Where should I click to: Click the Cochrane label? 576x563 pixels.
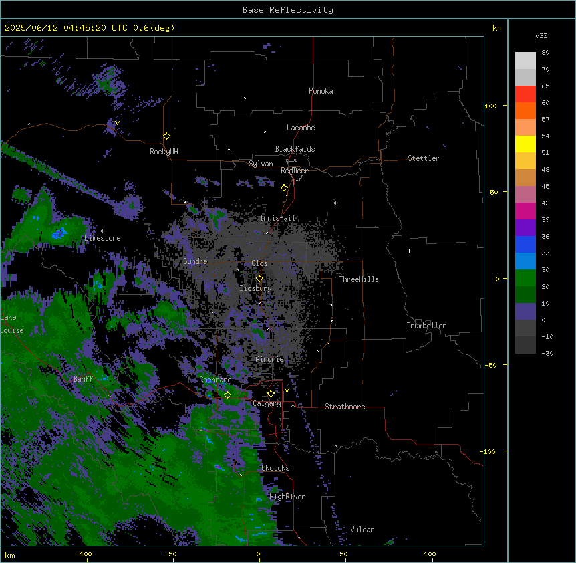point(215,380)
